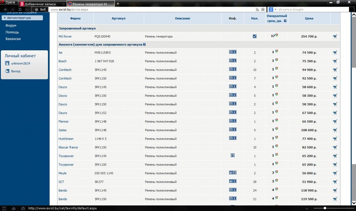The image size is (356, 211).
Task: Select the Ремень генератора tab
Action: (x=91, y=4)
